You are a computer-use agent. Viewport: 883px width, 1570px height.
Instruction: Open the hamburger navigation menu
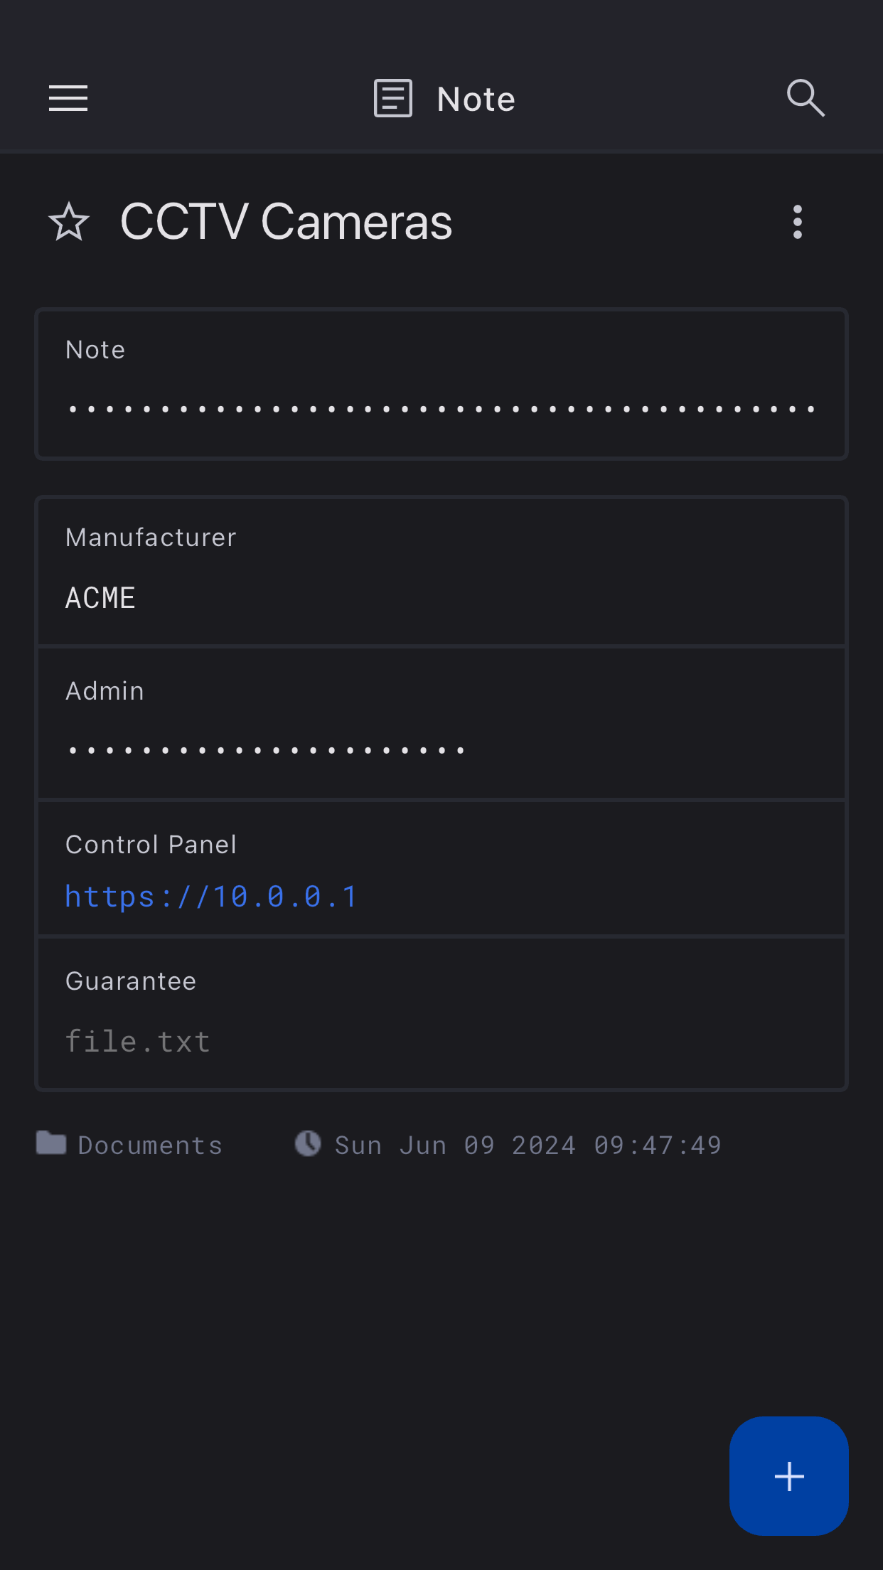pyautogui.click(x=68, y=98)
